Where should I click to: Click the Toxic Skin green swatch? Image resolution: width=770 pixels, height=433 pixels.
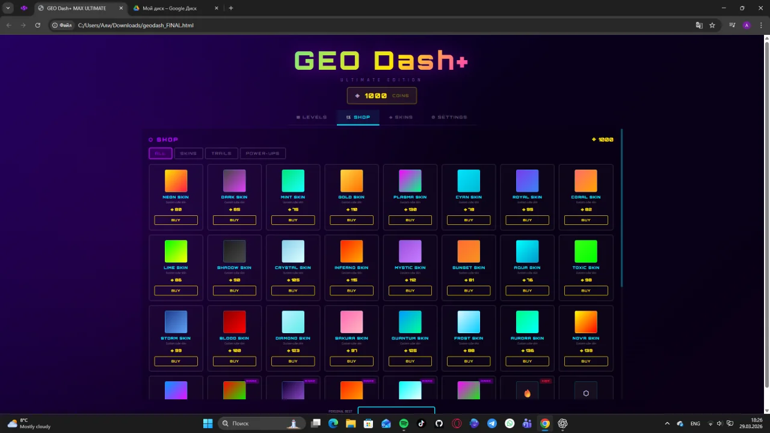point(586,251)
